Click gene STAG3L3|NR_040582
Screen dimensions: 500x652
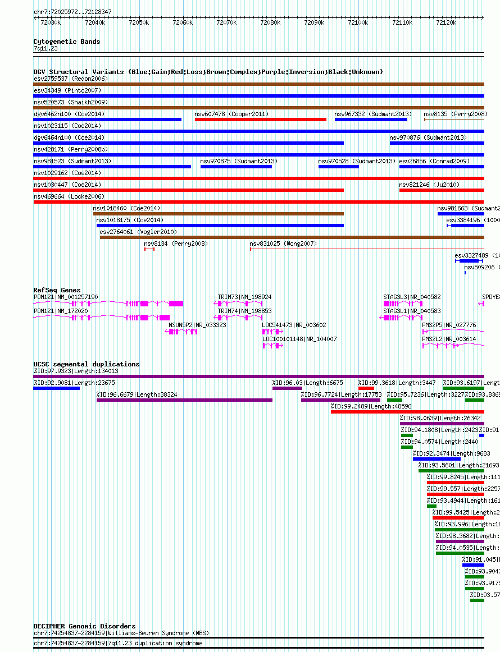pyautogui.click(x=412, y=297)
